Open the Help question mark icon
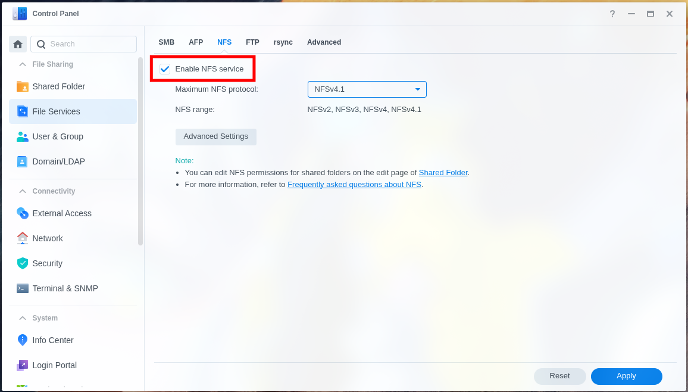The height and width of the screenshot is (392, 688). (x=612, y=14)
